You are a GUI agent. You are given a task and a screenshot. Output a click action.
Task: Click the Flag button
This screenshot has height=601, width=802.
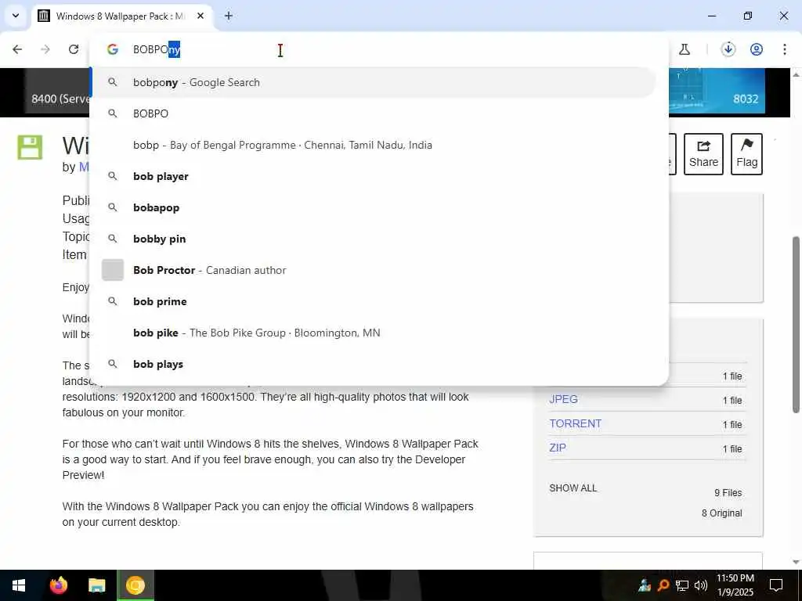[x=746, y=154]
